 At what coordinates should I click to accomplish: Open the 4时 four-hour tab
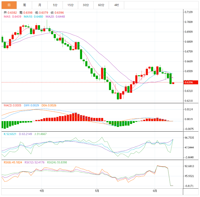117,5
